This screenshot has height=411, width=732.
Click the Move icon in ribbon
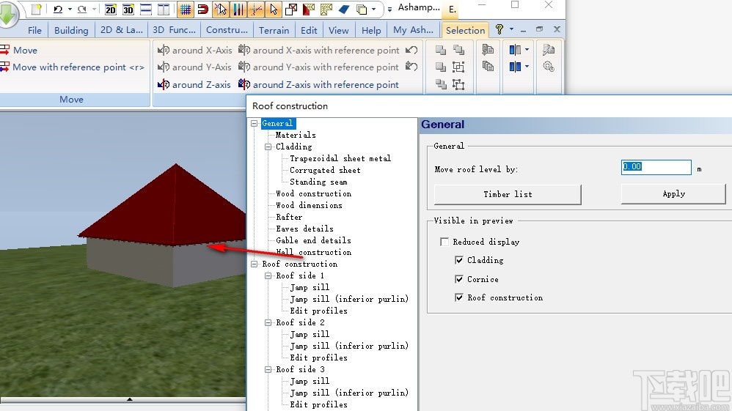pyautogui.click(x=4, y=49)
